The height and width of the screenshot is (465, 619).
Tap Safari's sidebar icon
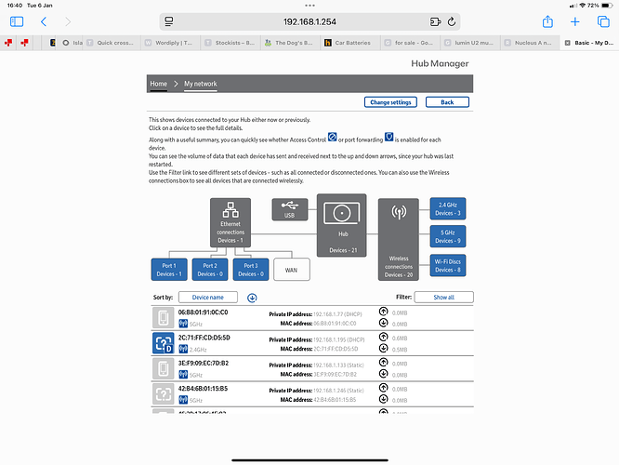(18, 20)
